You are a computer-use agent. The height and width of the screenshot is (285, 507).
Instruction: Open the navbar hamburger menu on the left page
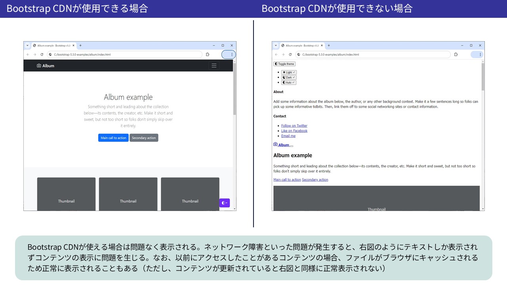[214, 65]
